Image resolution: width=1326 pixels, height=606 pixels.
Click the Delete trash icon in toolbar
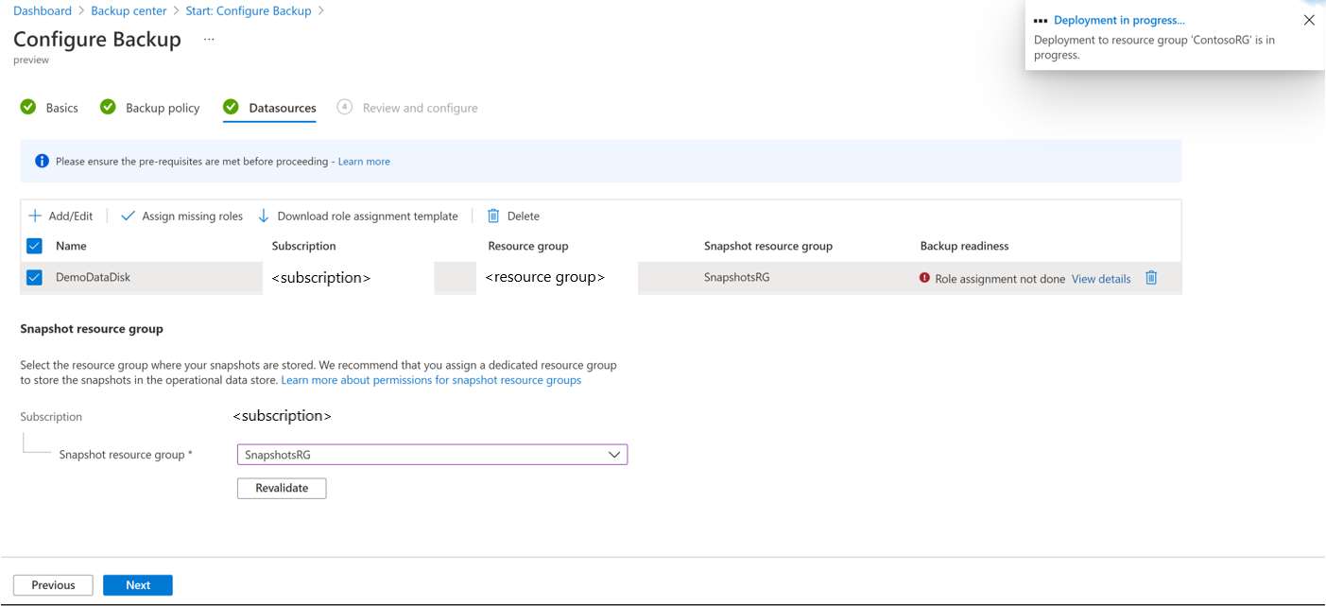coord(493,216)
